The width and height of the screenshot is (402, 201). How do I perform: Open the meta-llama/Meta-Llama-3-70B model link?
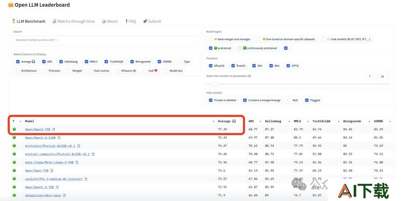click(49, 163)
